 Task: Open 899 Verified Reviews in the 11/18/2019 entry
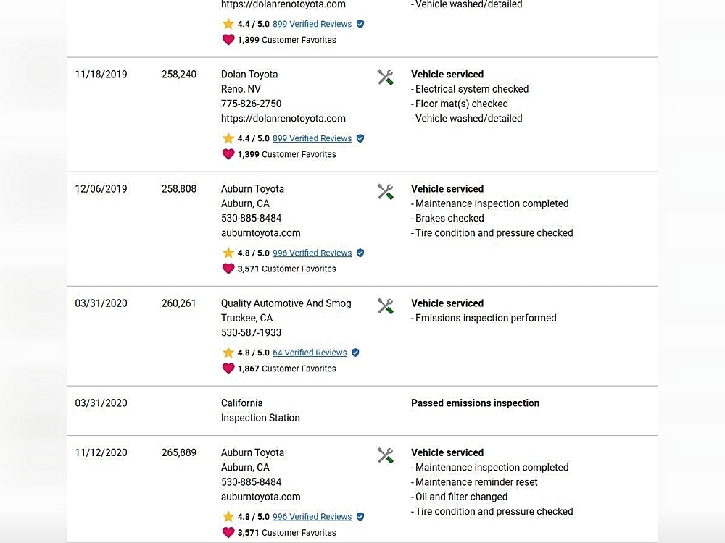(x=312, y=138)
